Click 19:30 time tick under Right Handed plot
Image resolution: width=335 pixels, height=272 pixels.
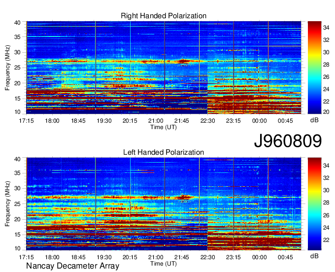tap(104, 121)
